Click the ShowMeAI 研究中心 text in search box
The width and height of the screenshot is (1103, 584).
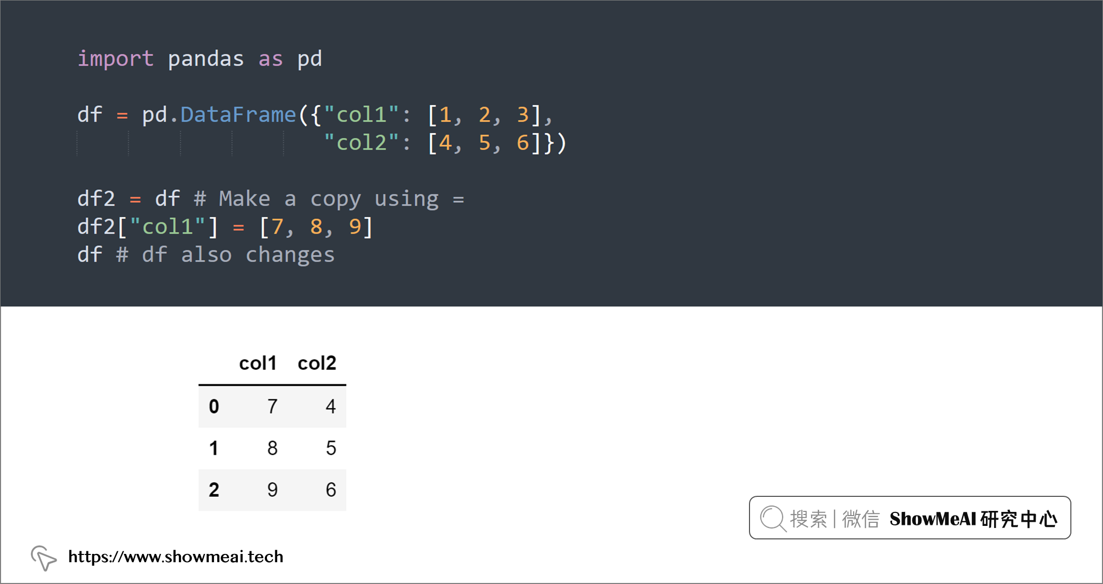(x=973, y=519)
